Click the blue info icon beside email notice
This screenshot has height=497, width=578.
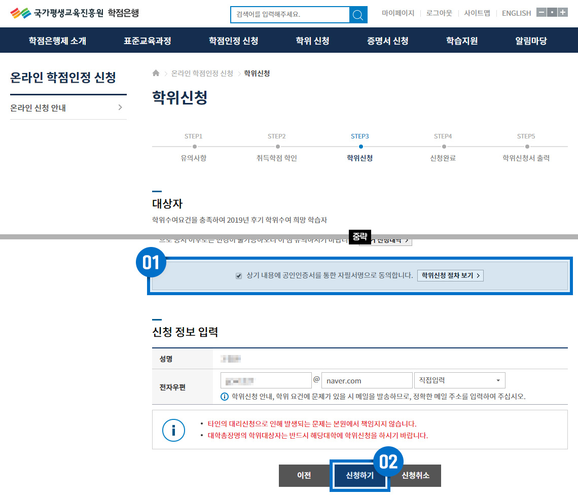tap(225, 397)
